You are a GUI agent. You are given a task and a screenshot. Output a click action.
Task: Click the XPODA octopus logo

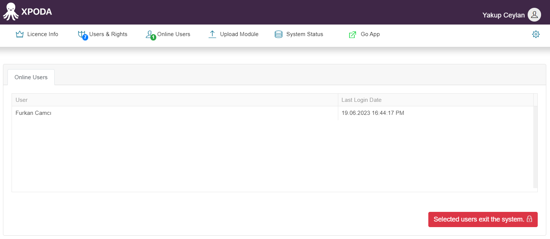(11, 12)
